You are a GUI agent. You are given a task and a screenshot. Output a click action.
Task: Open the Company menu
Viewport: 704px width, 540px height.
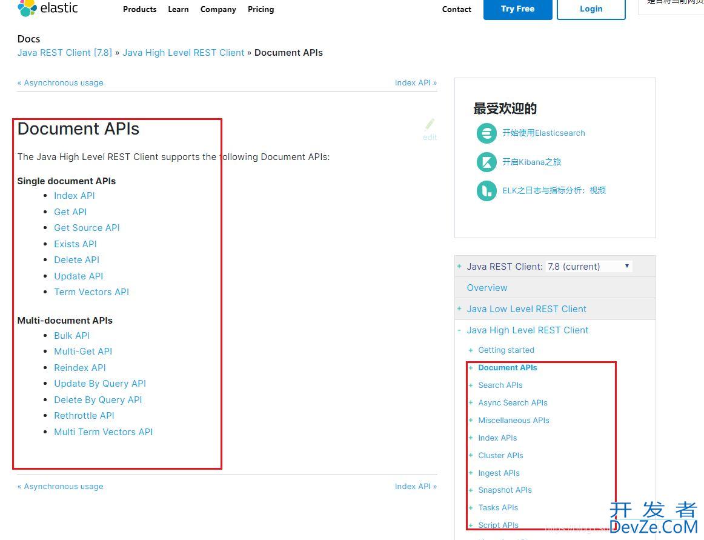[218, 10]
